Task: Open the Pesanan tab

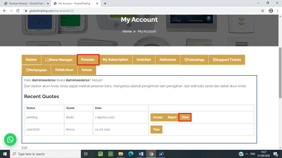Action: pos(88,60)
